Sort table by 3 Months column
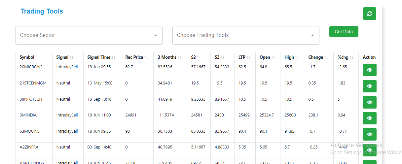This screenshot has height=164, width=402. pos(180,57)
